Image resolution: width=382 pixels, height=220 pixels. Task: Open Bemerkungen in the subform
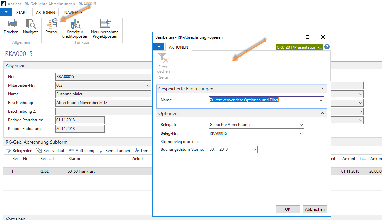click(114, 150)
